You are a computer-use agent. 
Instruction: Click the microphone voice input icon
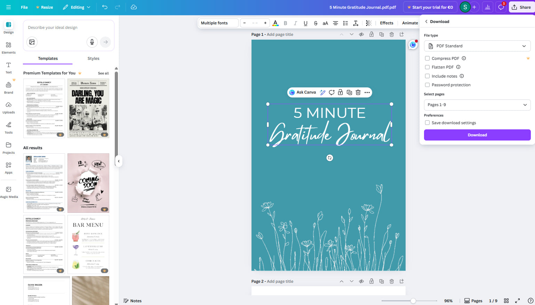click(92, 42)
